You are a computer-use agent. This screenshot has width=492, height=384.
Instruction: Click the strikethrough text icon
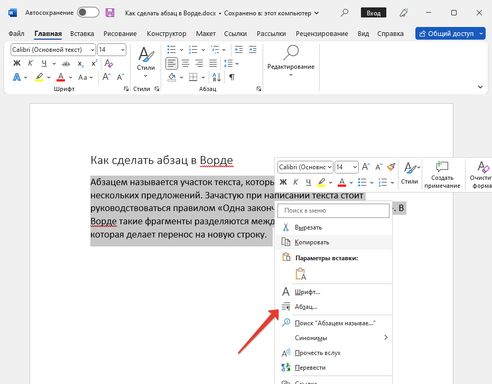coord(65,63)
